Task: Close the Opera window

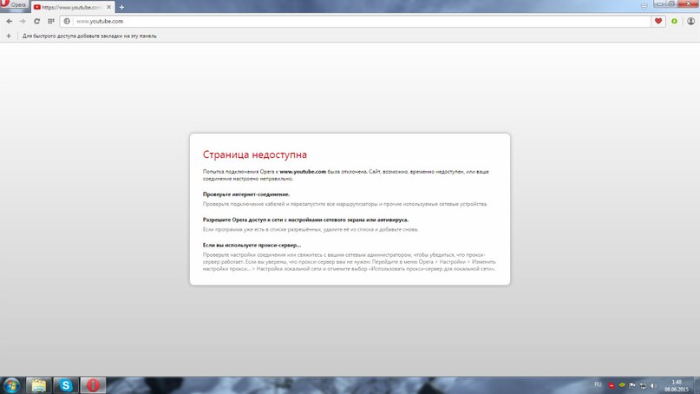Action: pyautogui.click(x=688, y=3)
